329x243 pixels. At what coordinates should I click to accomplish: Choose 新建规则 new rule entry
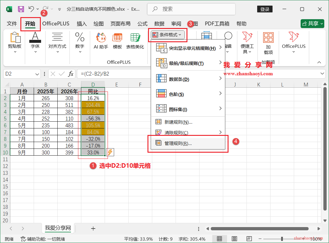(x=188, y=122)
